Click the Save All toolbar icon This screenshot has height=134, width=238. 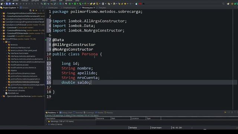pyautogui.click(x=10, y=4)
